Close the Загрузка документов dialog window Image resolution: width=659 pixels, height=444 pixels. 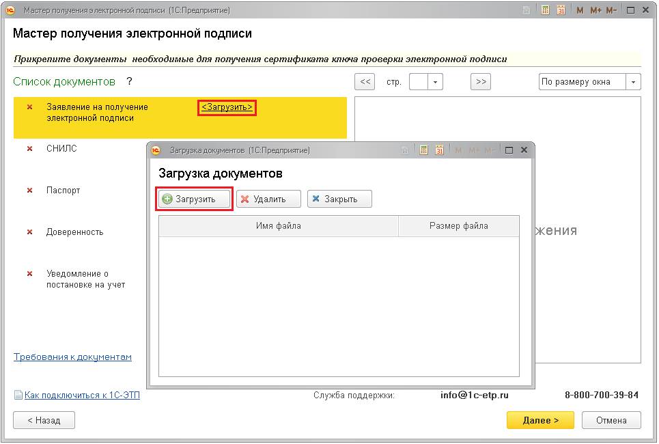pos(524,150)
